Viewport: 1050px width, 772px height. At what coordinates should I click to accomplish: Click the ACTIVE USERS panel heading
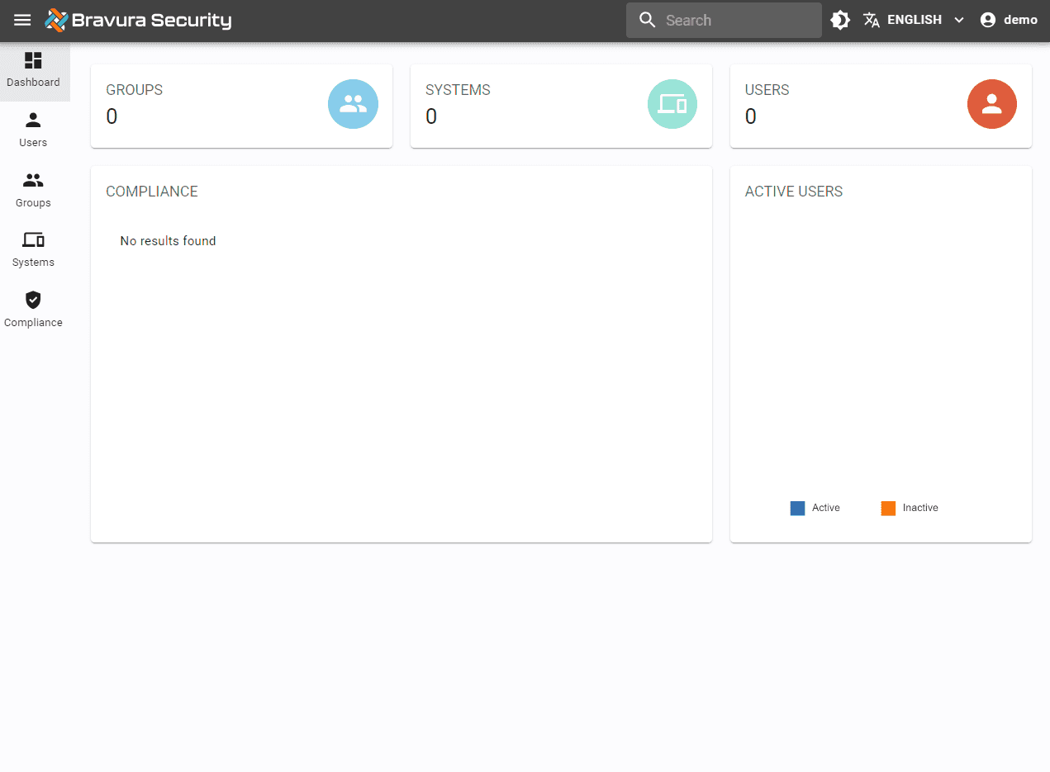point(794,192)
